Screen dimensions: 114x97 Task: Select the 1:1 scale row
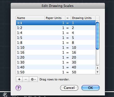[x=56, y=23]
